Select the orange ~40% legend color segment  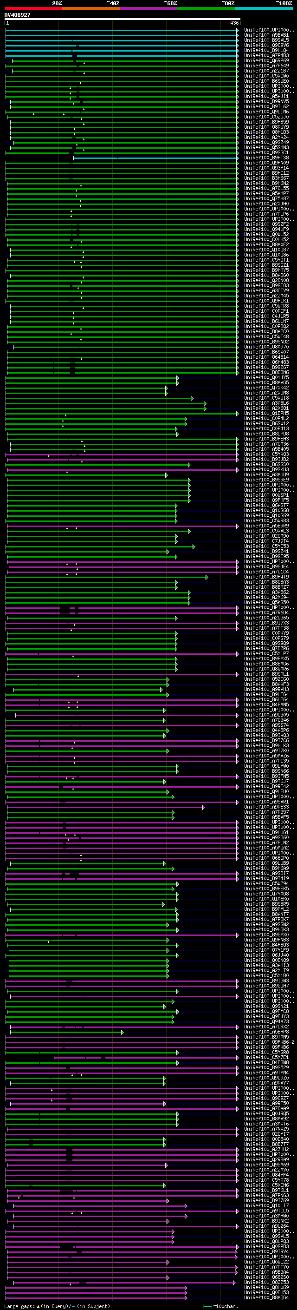click(x=91, y=9)
